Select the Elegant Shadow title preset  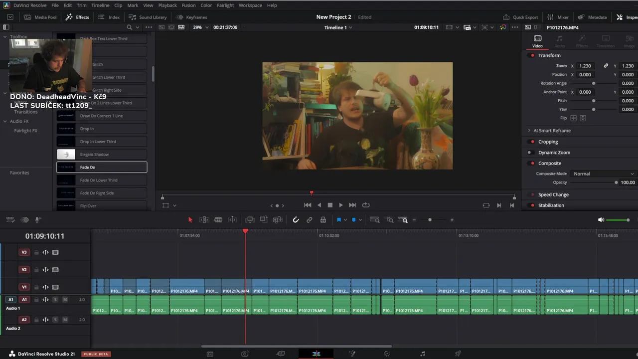coord(102,155)
